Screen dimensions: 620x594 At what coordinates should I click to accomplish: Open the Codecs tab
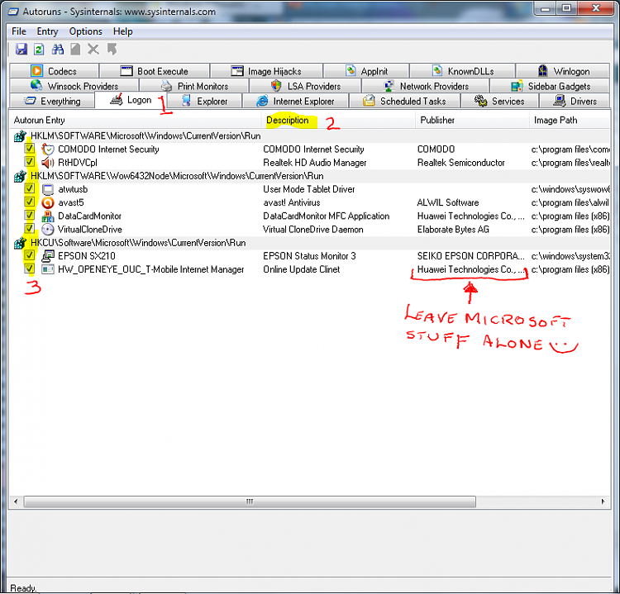(x=54, y=71)
